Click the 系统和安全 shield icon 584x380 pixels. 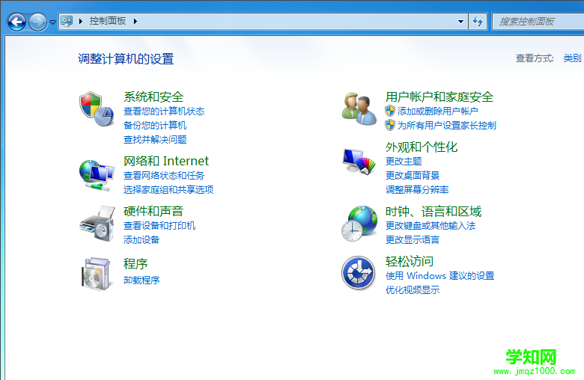point(97,109)
